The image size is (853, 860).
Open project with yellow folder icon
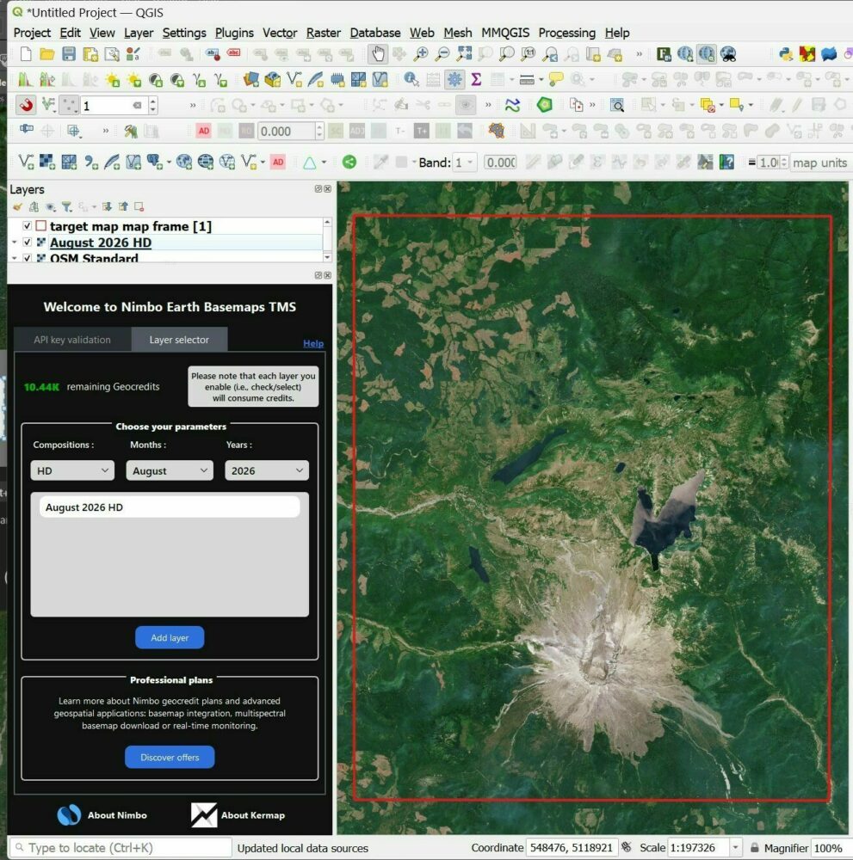(47, 53)
